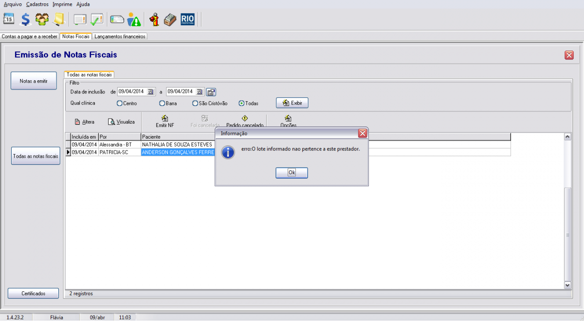
Task: Open the Ajuda menu
Action: tap(83, 4)
